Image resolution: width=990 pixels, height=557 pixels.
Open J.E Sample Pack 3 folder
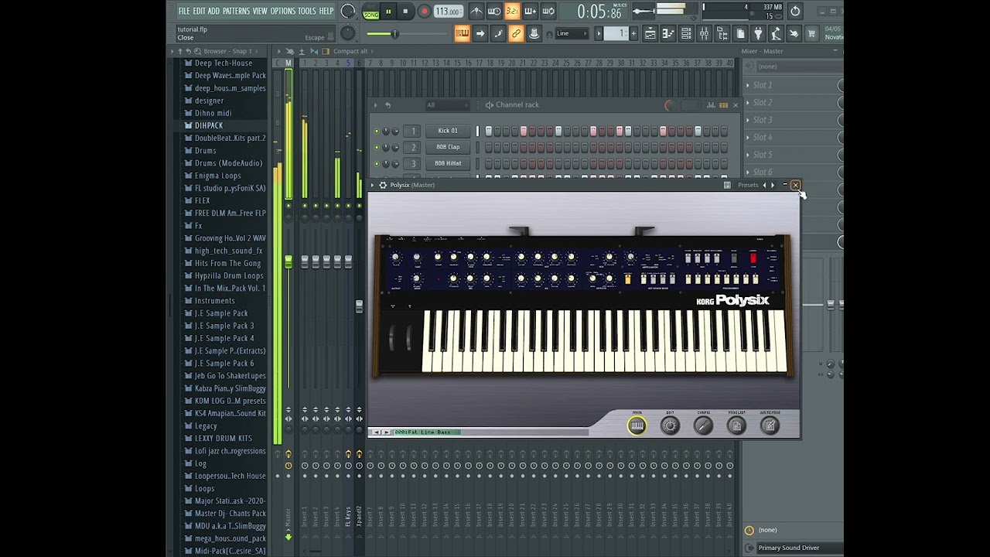pyautogui.click(x=224, y=326)
